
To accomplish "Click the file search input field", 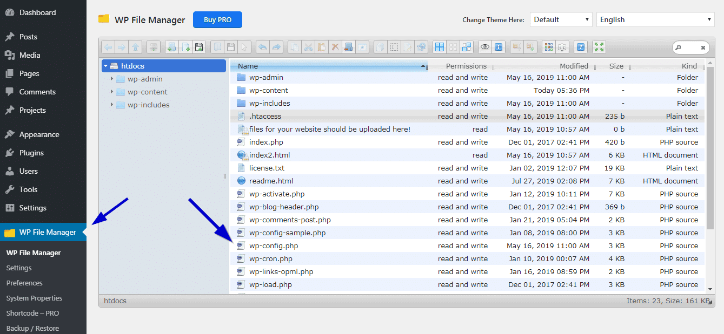I will tap(690, 47).
